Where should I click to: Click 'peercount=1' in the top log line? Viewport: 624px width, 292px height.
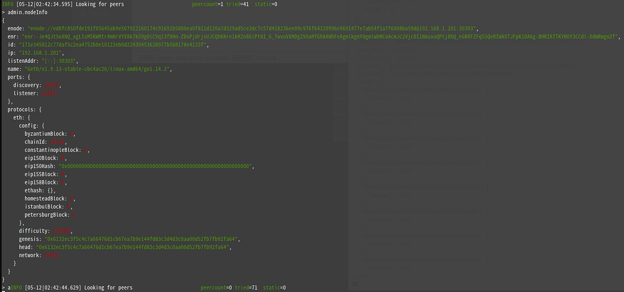tap(208, 4)
